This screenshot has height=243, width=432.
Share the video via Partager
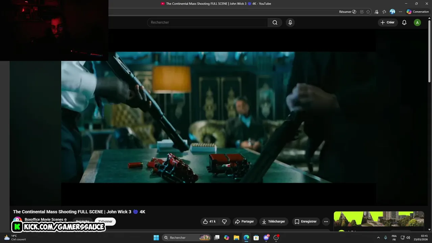(x=245, y=221)
